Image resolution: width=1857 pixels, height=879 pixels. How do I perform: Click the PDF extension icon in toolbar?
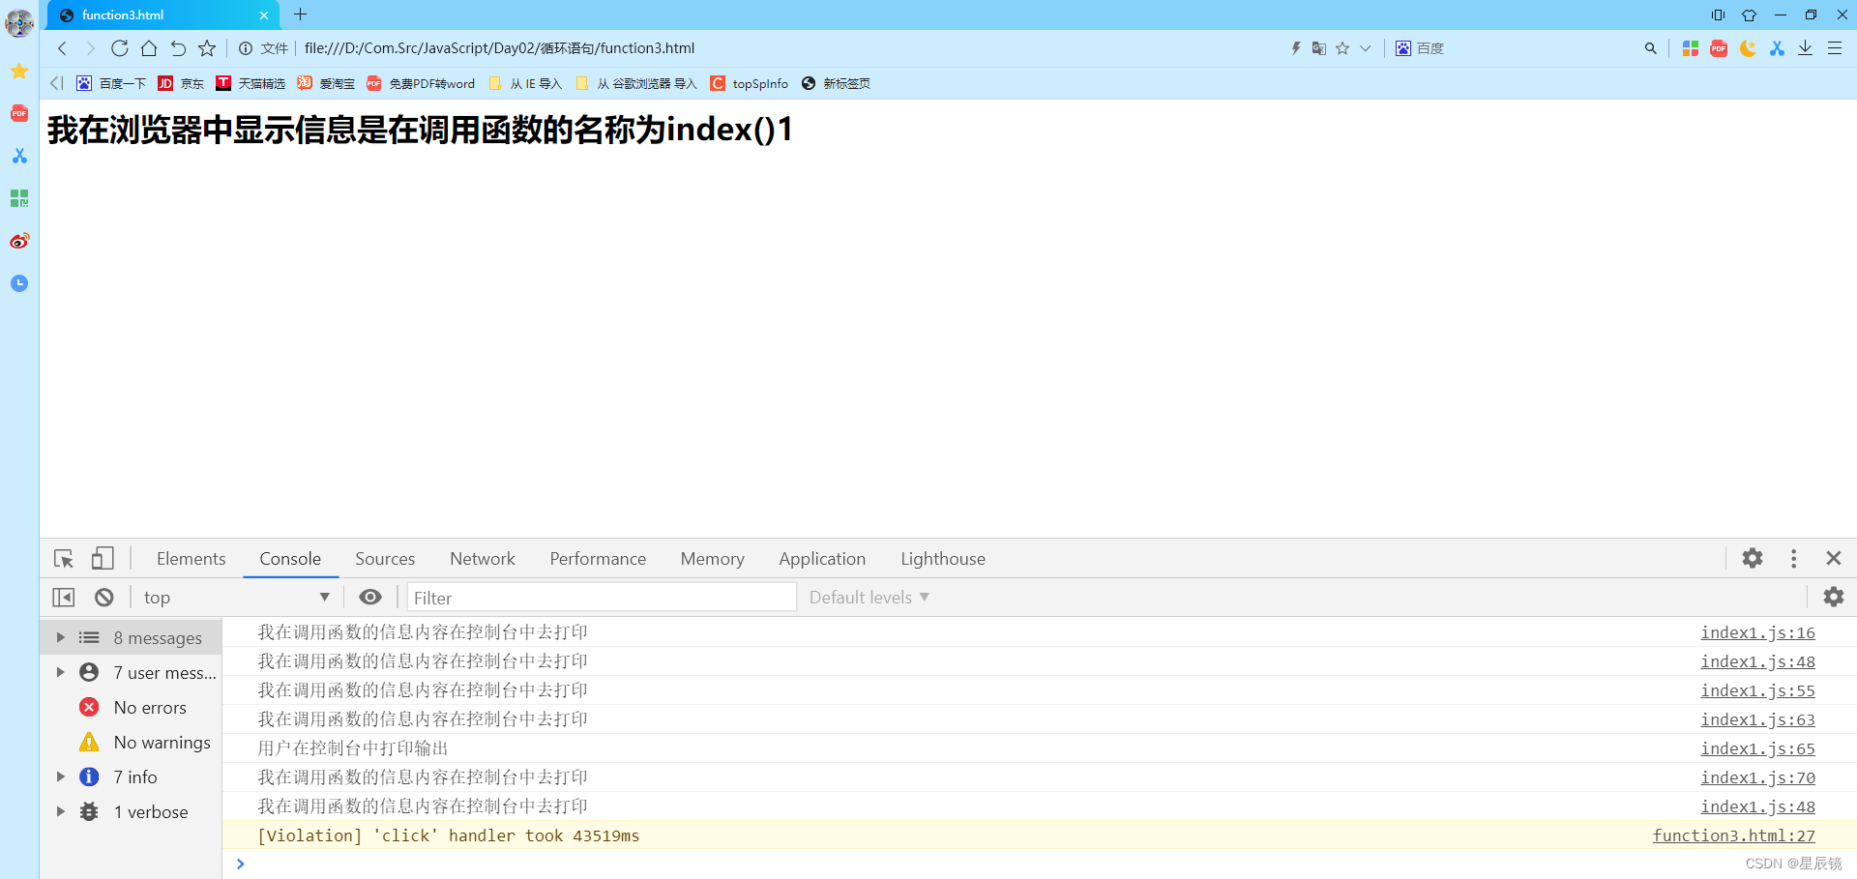pyautogui.click(x=1719, y=48)
